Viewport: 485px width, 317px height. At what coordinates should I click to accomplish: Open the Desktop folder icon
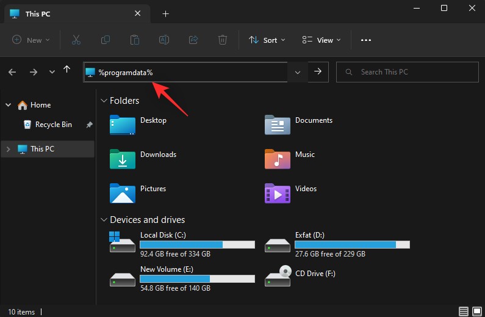(x=123, y=125)
